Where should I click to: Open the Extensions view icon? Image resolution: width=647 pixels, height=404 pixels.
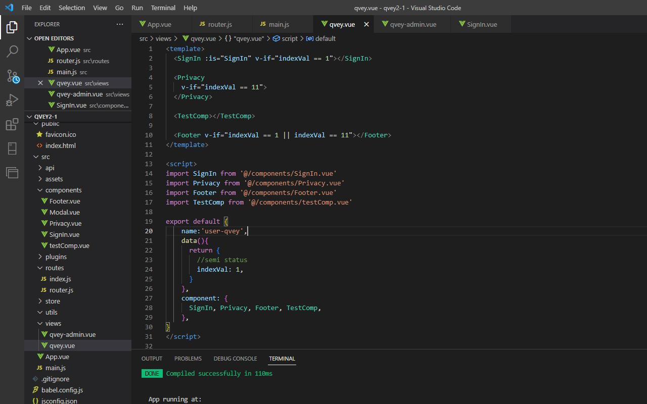point(12,124)
